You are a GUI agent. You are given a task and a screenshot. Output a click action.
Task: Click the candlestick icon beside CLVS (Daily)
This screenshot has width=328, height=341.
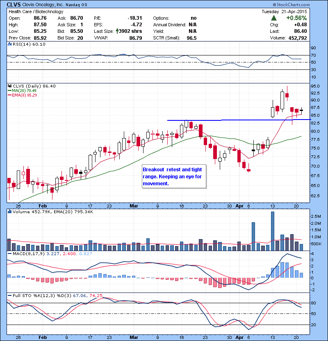tap(10, 86)
